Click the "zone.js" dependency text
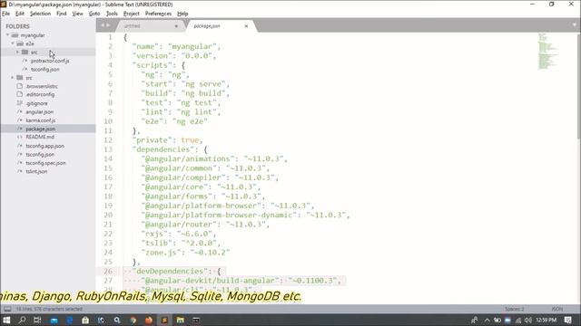Image resolution: width=581 pixels, height=326 pixels. click(161, 253)
